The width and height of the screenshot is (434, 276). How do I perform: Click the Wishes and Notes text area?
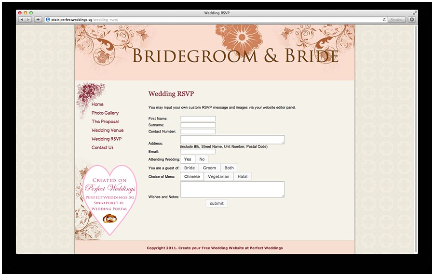point(232,189)
